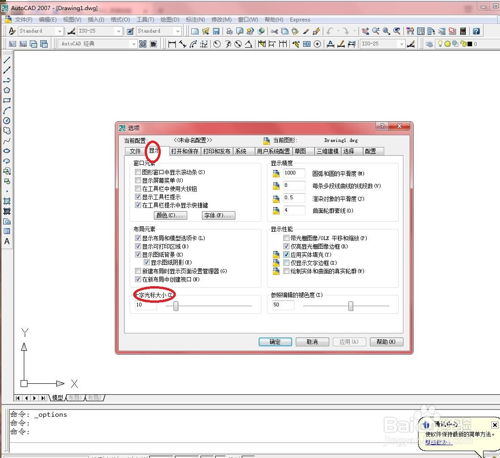The width and height of the screenshot is (500, 458).
Task: Switch to the 打开和保存 tab
Action: click(x=185, y=151)
